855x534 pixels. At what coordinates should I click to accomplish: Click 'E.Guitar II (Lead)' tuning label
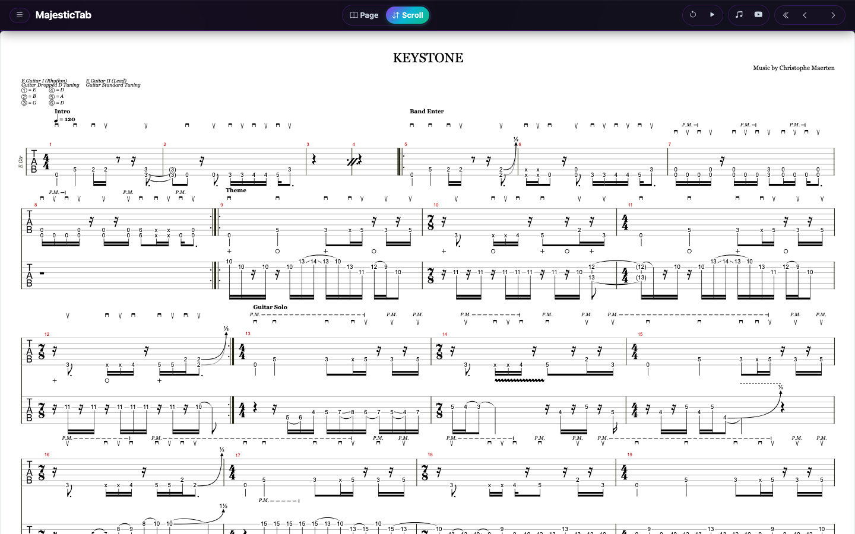[106, 81]
